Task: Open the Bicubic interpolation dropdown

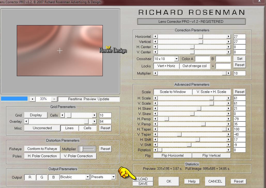Action: click(87, 177)
